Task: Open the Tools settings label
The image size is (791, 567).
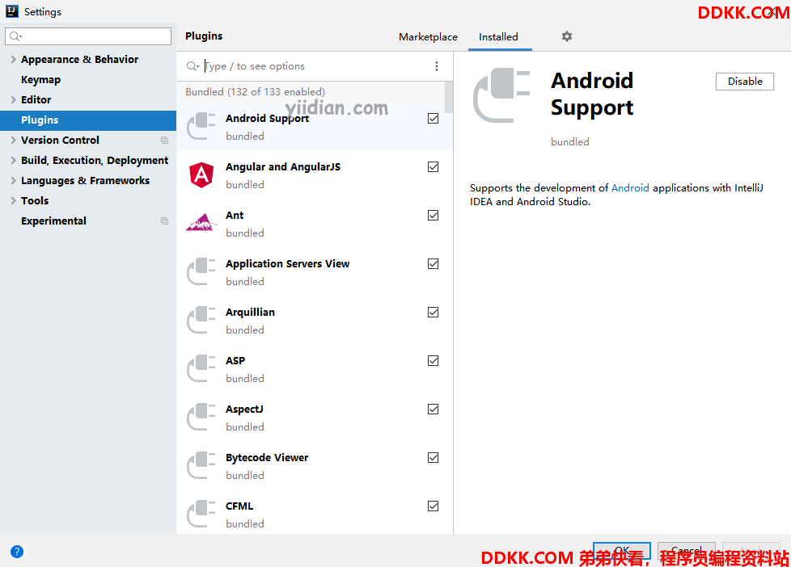Action: pyautogui.click(x=35, y=200)
